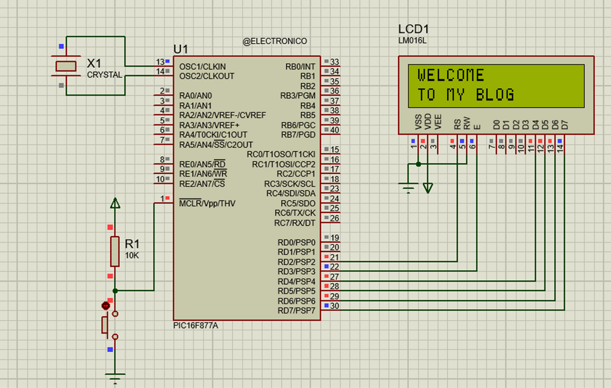The width and height of the screenshot is (611, 388).
Task: Select the downward power terminal below LCD VDD
Action: [428, 188]
